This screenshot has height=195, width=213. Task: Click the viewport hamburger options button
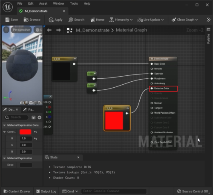click(x=6, y=30)
